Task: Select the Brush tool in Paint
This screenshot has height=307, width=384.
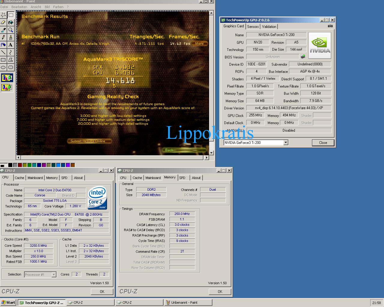Action: pos(11,37)
